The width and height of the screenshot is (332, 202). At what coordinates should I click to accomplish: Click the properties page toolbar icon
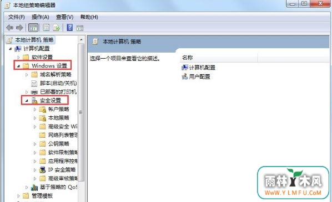point(46,28)
